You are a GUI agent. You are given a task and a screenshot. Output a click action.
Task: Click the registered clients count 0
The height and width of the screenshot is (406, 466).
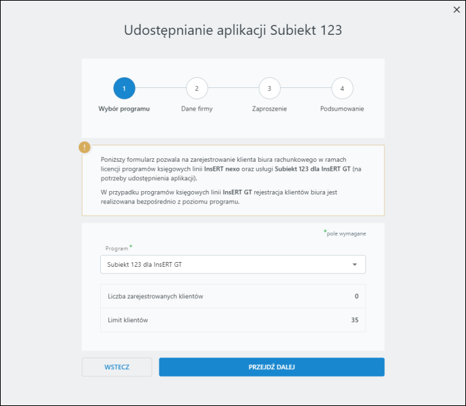pos(356,296)
